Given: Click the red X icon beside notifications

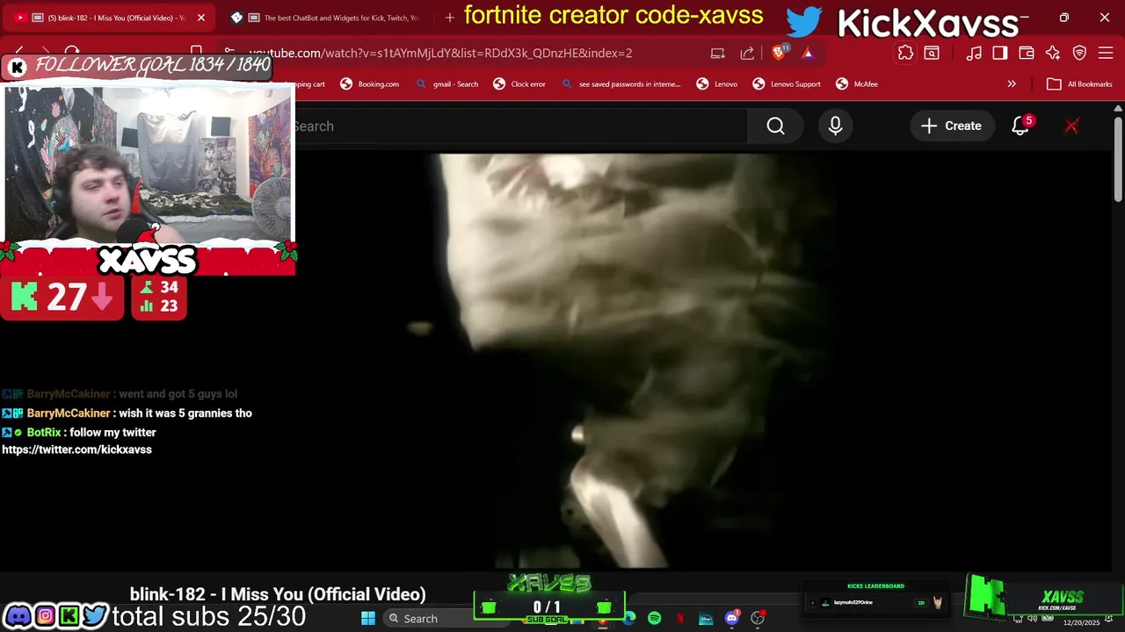Looking at the screenshot, I should 1071,126.
